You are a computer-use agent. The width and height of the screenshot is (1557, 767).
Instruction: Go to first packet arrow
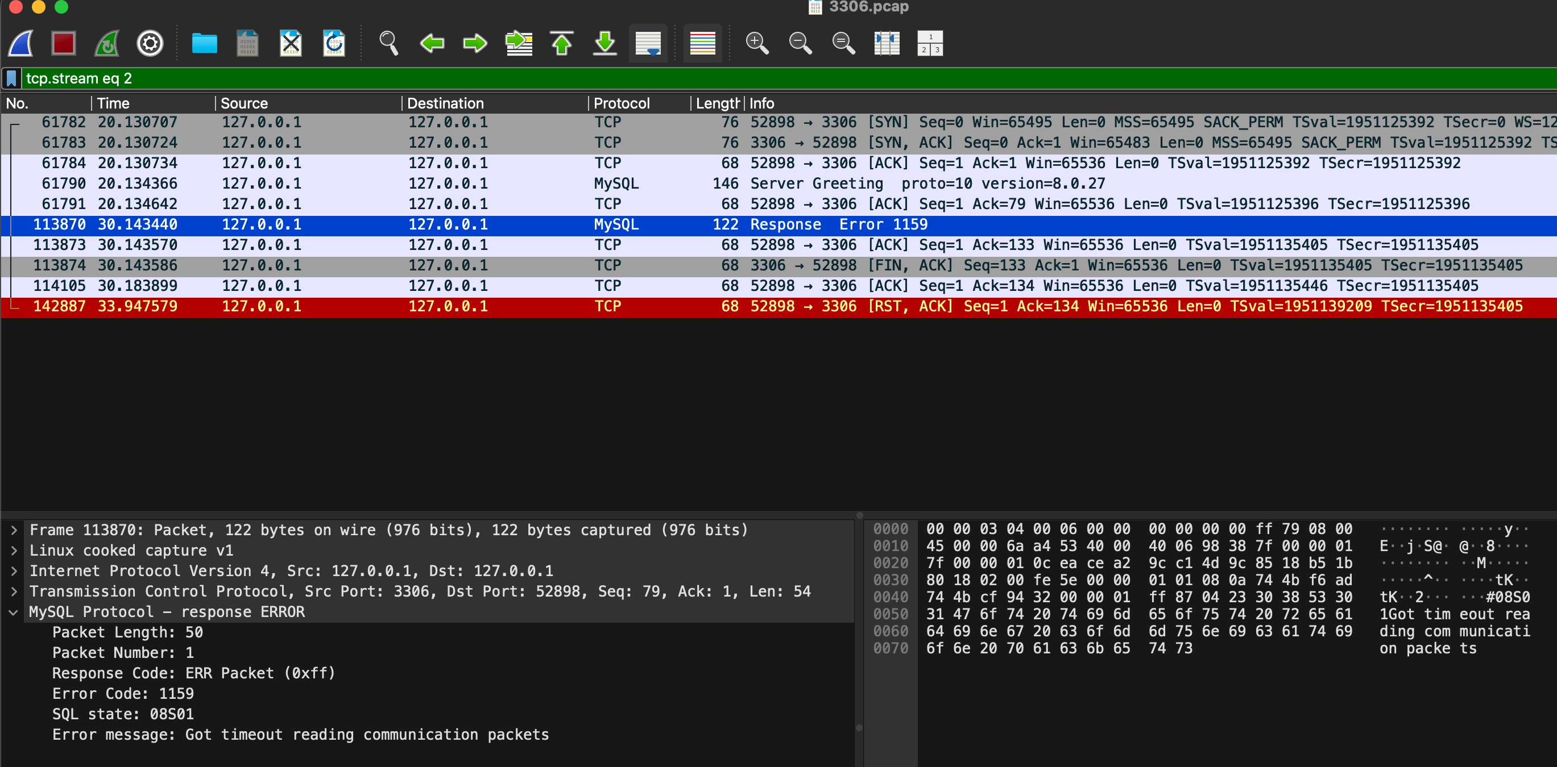(561, 44)
